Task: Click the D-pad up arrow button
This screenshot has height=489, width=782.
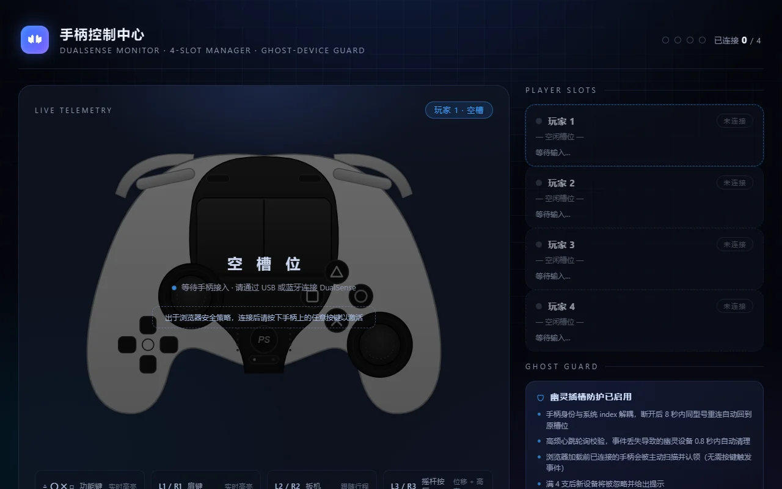Action: [x=148, y=325]
